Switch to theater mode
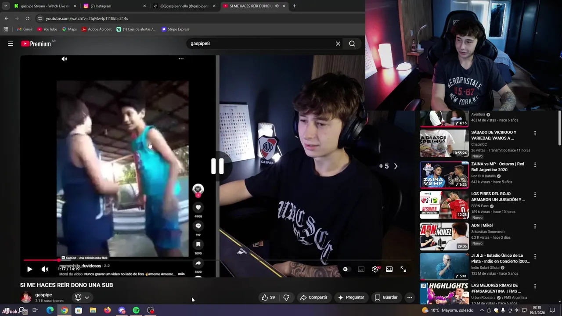This screenshot has height=316, width=562. point(389,269)
